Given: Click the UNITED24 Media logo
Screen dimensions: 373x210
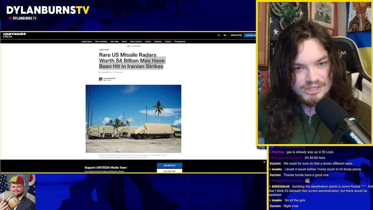Looking at the screenshot, I should click(x=15, y=35).
